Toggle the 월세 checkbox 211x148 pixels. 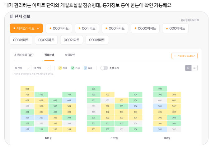[85, 68]
